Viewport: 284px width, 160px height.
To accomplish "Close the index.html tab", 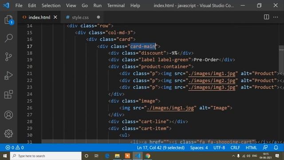I will tap(55, 17).
